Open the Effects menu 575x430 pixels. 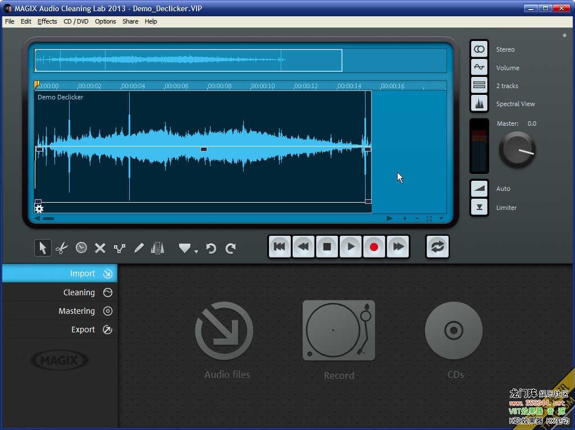coord(47,21)
